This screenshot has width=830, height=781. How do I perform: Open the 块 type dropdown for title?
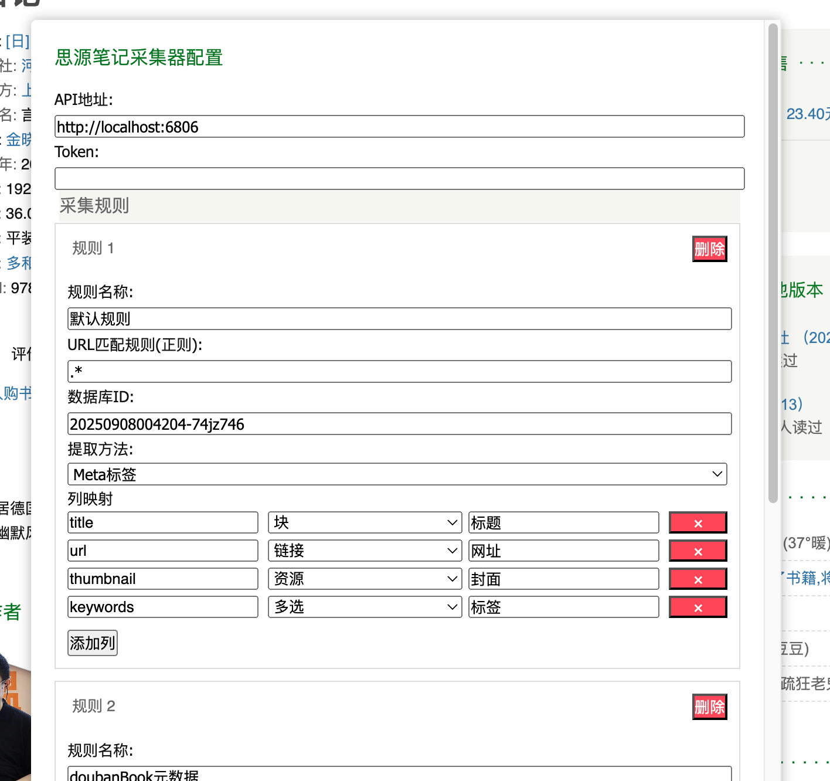pos(365,522)
